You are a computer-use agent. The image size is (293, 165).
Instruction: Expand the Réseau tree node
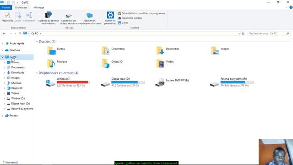tap(2, 115)
